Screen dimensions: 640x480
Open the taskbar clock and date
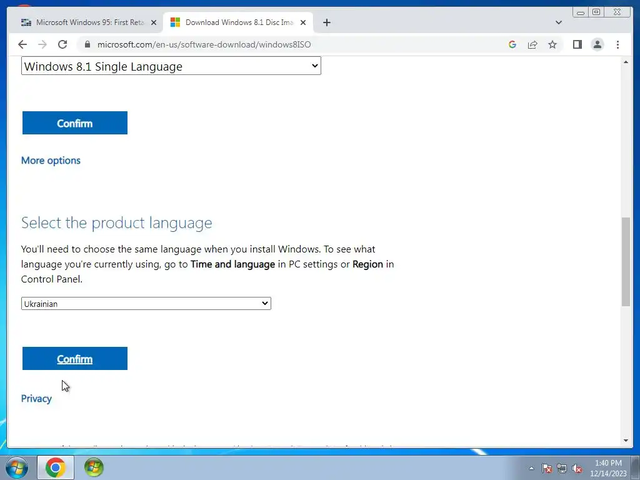(x=608, y=468)
